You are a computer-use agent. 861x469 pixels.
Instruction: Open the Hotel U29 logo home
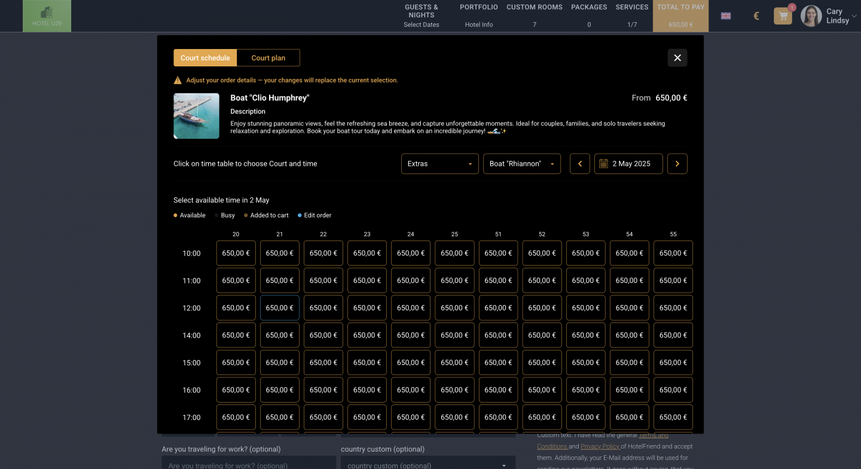[x=47, y=16]
